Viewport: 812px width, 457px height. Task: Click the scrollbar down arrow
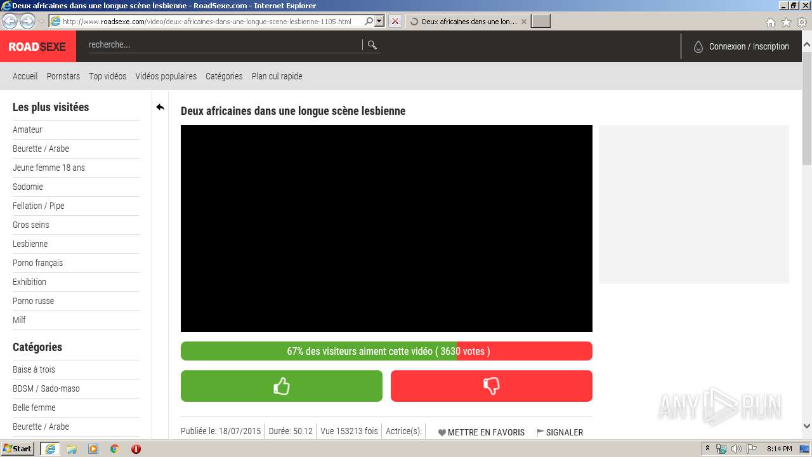pyautogui.click(x=807, y=427)
